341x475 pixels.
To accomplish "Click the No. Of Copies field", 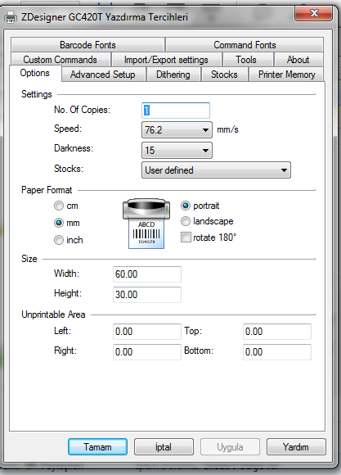I will [176, 111].
